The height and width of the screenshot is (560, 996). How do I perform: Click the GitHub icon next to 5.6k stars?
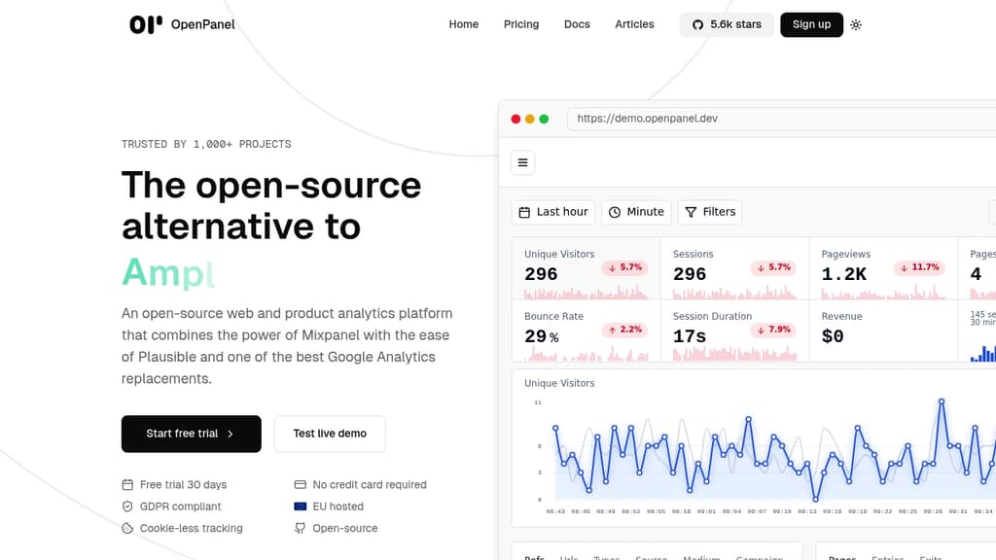pyautogui.click(x=696, y=24)
